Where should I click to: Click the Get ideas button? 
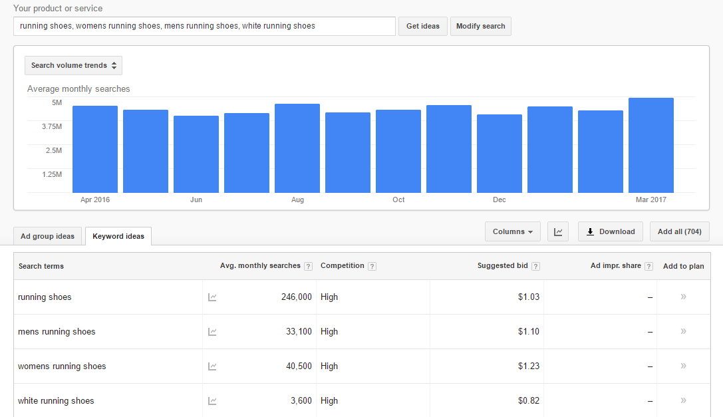pos(423,27)
